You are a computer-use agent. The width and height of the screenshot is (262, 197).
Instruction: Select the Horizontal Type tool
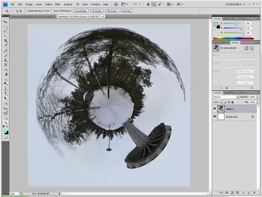tap(5, 93)
